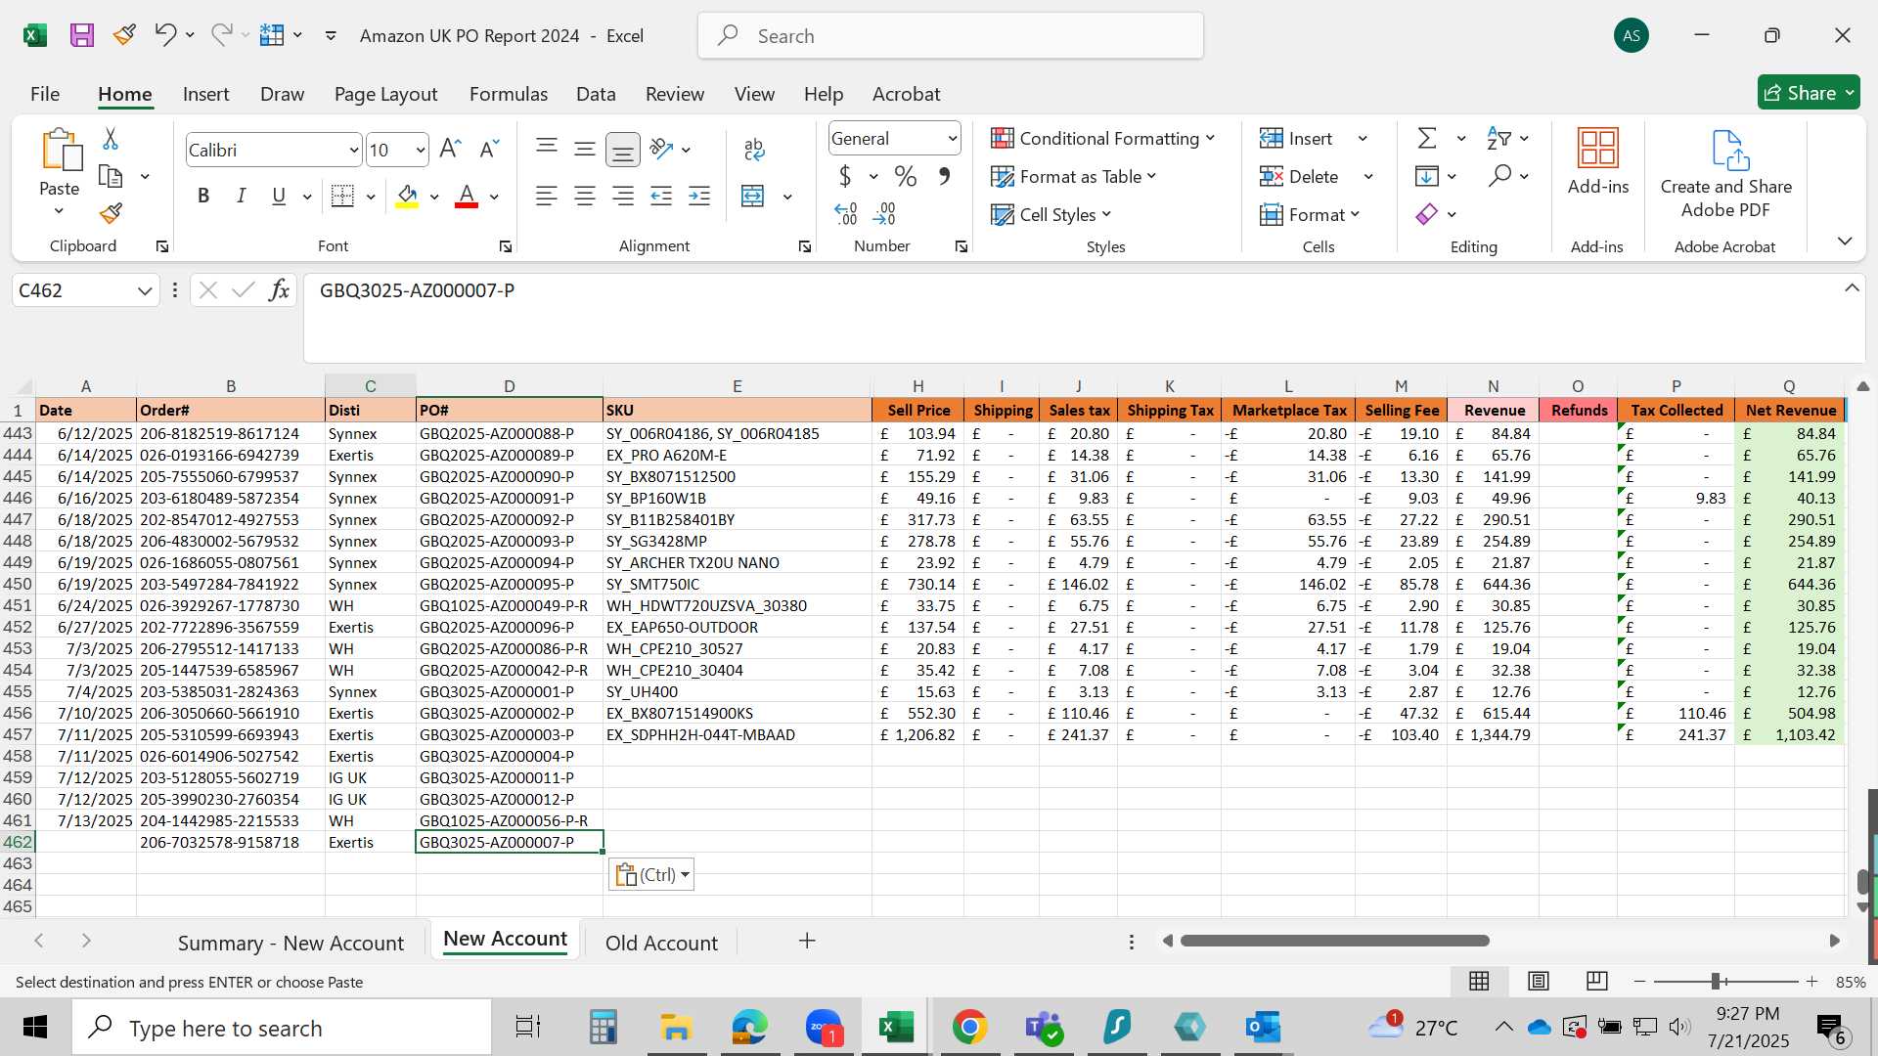Toggle Bold formatting

coord(203,197)
